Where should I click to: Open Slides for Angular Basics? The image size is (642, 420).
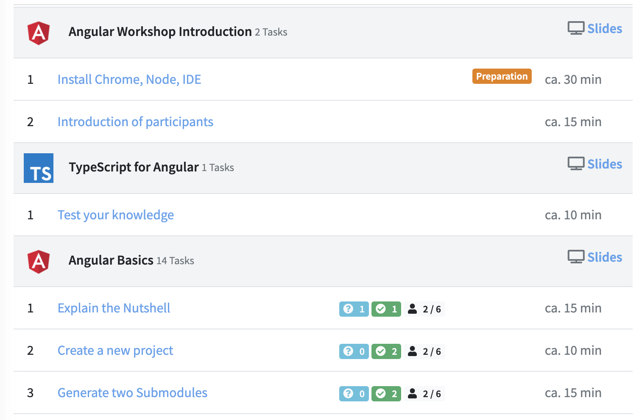point(604,257)
